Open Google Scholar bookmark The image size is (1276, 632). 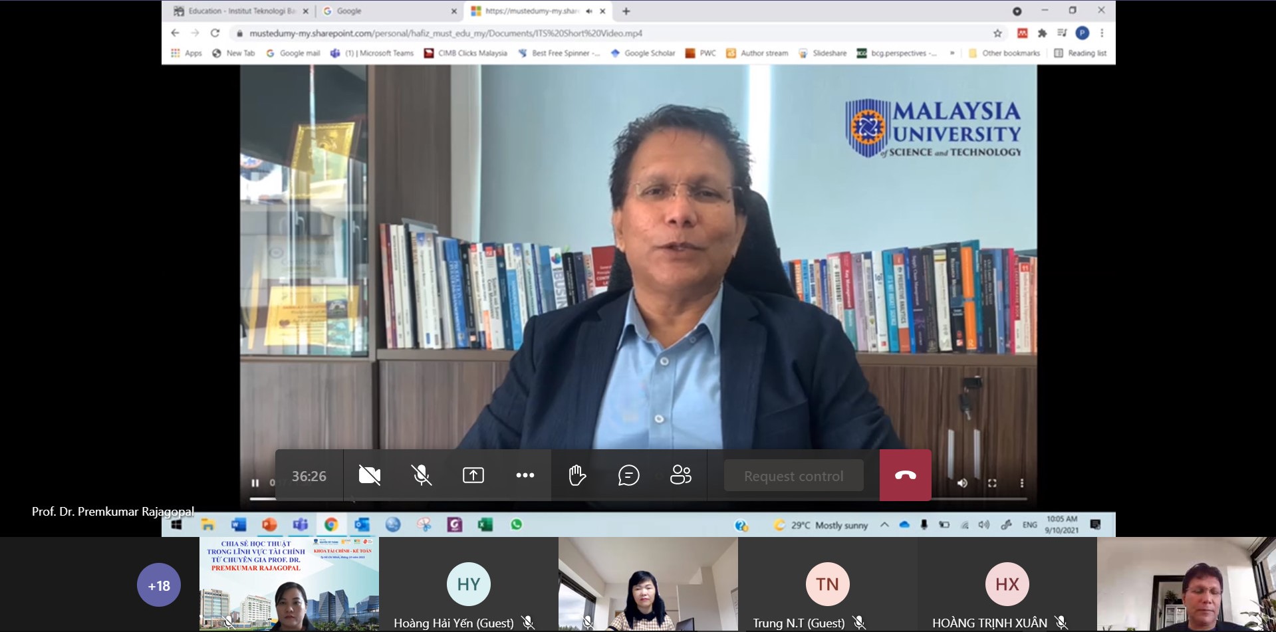pos(642,53)
